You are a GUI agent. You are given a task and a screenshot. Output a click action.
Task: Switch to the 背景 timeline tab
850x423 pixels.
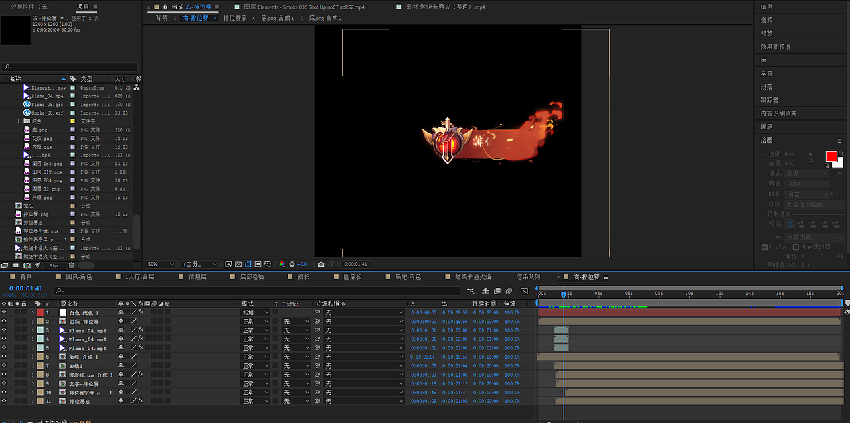[x=26, y=277]
